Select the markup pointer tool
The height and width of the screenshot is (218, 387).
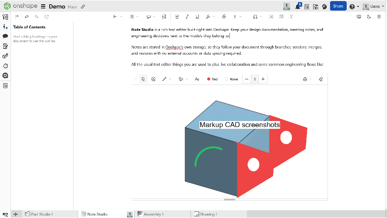click(143, 79)
